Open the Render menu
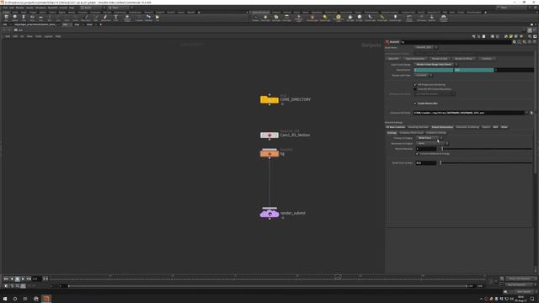The image size is (539, 303). pos(20,8)
